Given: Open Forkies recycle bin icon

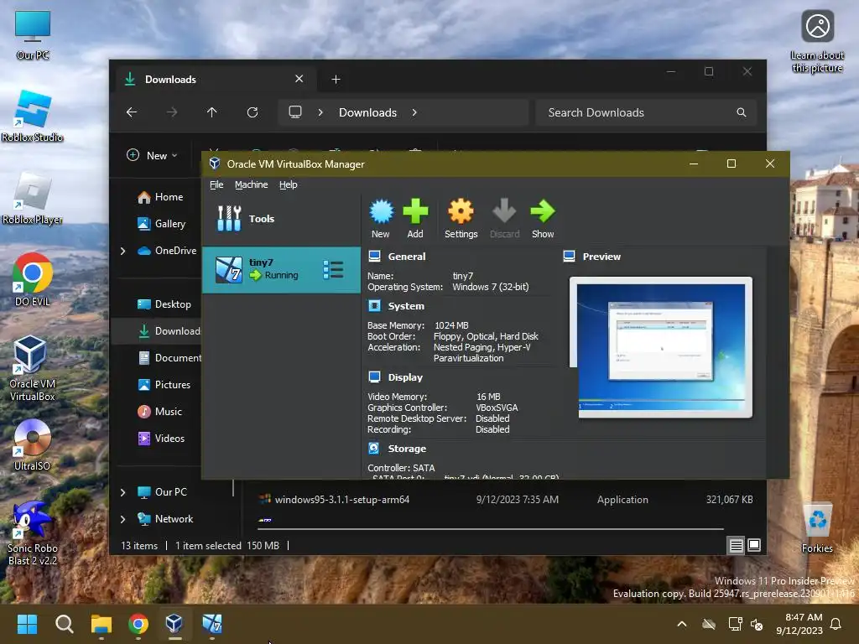Looking at the screenshot, I should pyautogui.click(x=817, y=527).
